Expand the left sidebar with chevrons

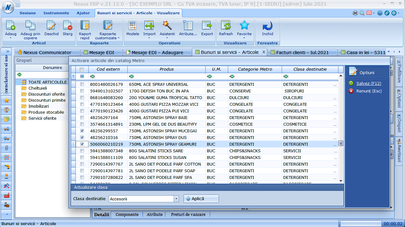(x=8, y=52)
